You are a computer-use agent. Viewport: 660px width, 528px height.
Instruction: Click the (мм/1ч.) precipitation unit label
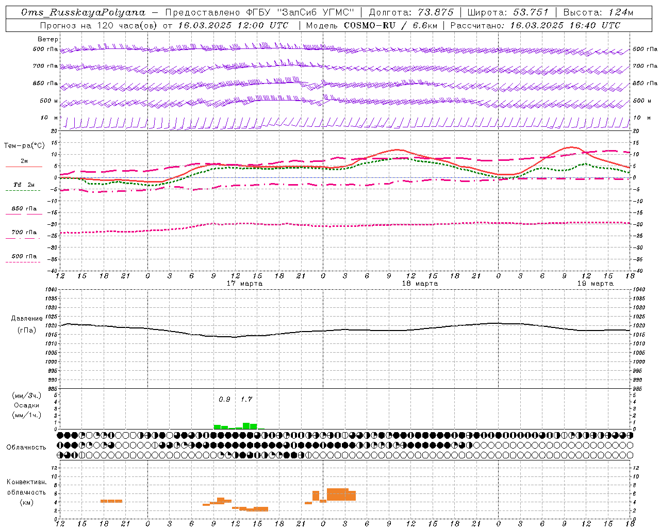(x=27, y=415)
